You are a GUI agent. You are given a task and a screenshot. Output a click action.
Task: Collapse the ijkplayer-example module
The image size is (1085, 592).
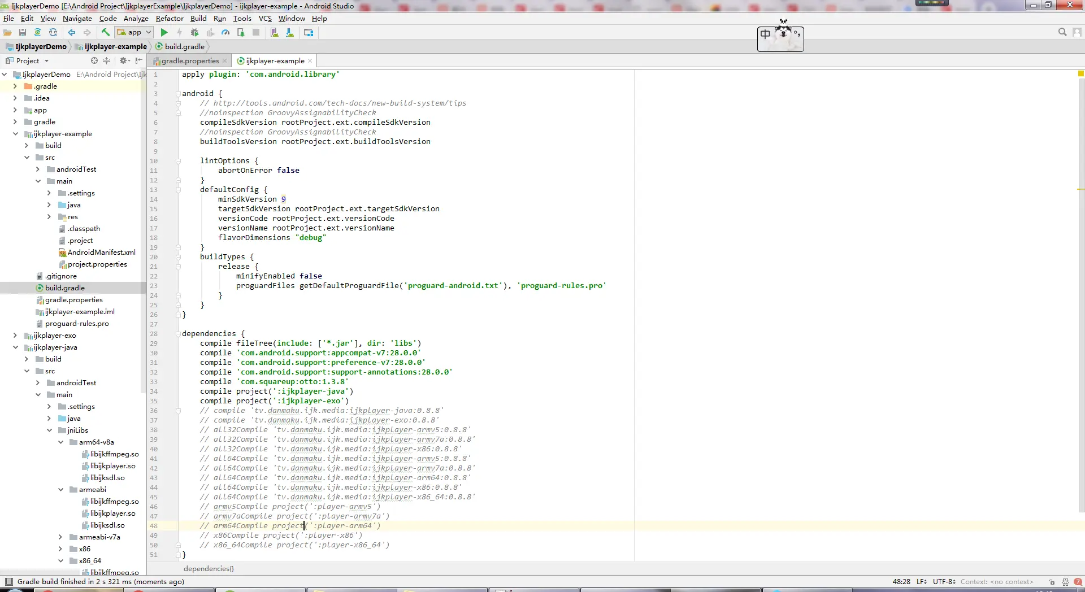click(15, 134)
